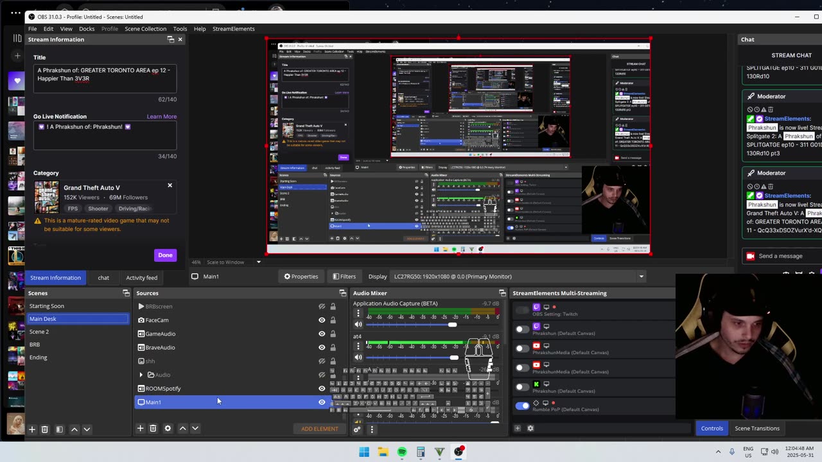Open preview scale dropdown arrow
Viewport: 822px width, 462px height.
259,262
